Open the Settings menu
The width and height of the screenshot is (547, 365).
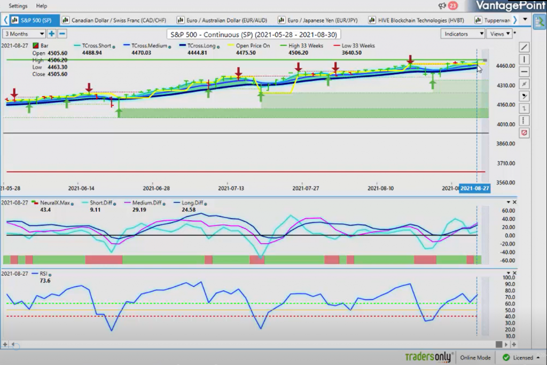(18, 6)
